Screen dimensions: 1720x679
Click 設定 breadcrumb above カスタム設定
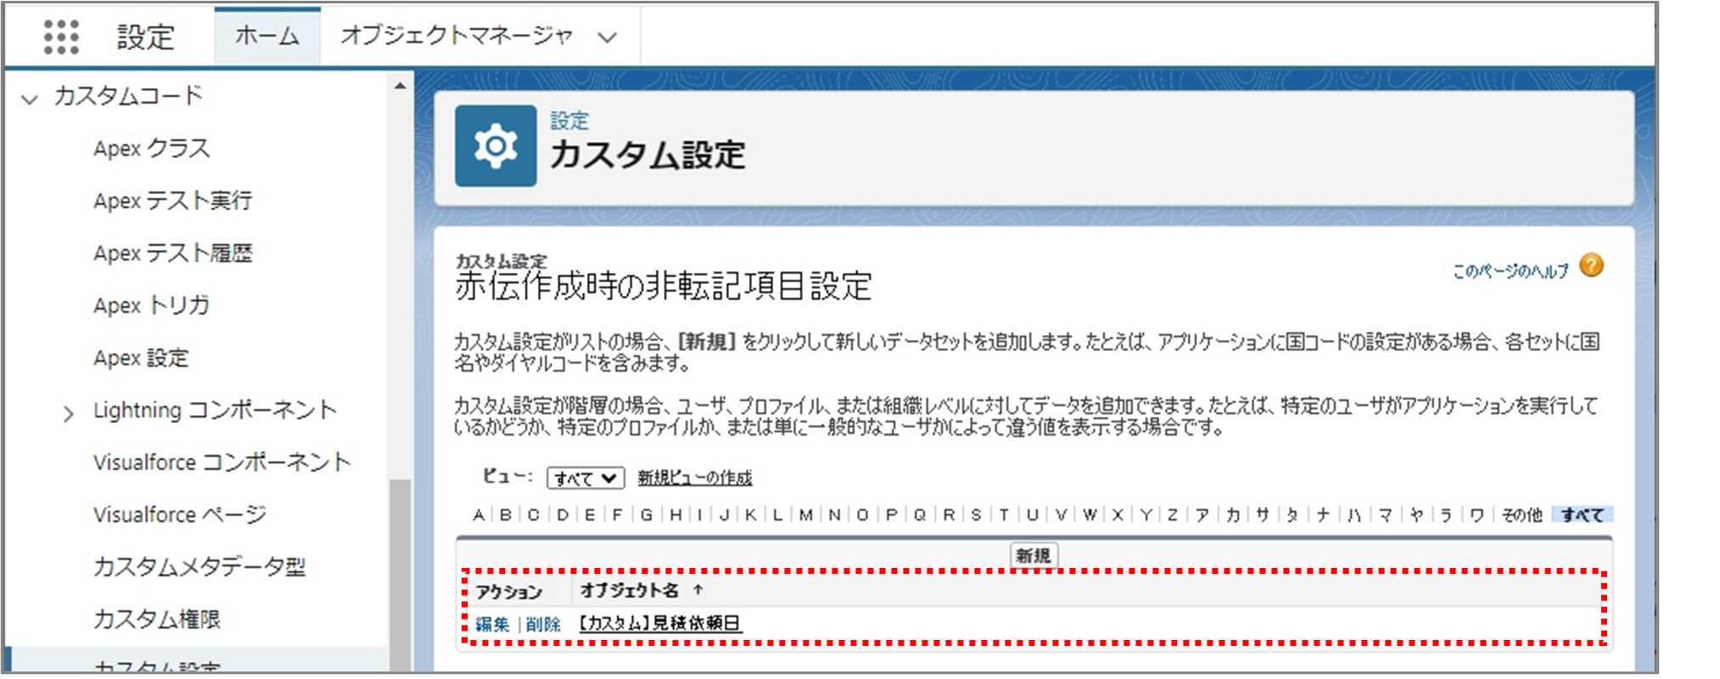(x=569, y=120)
